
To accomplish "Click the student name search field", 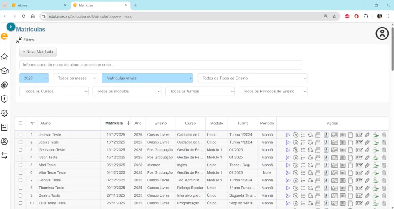I will coord(160,65).
